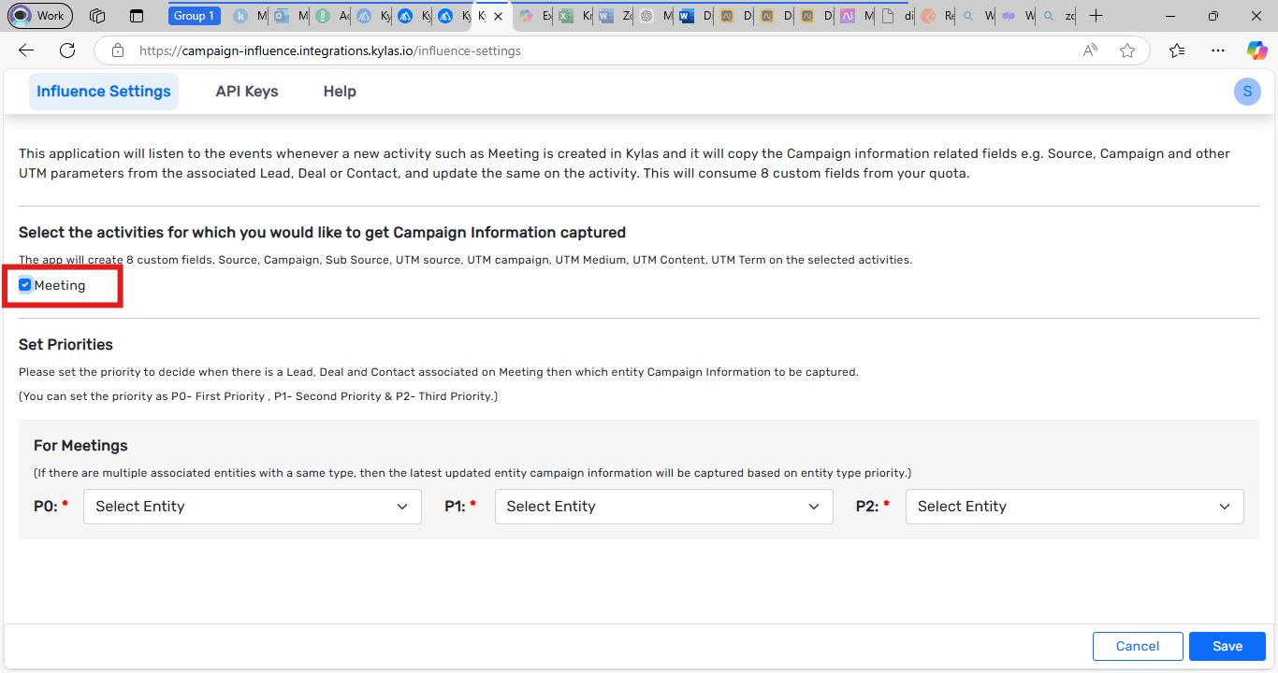1278x673 pixels.
Task: Open browser Settings and more menu
Action: (x=1217, y=50)
